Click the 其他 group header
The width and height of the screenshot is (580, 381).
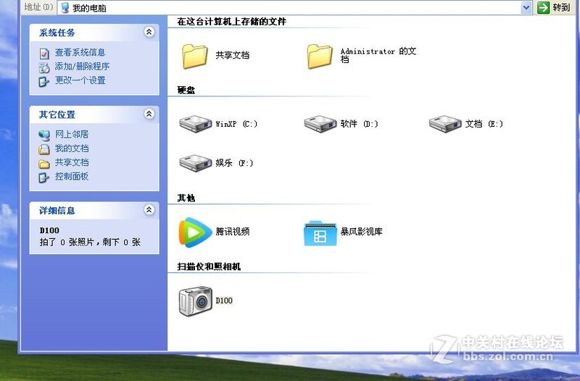pyautogui.click(x=186, y=198)
